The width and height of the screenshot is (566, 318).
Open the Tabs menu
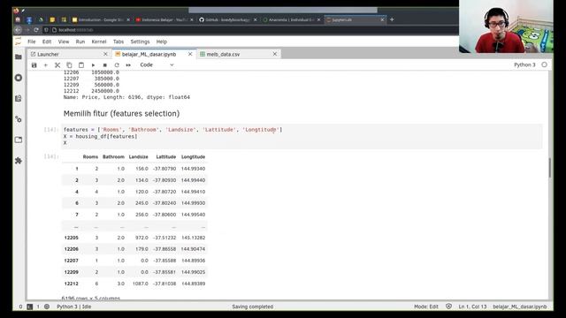click(119, 42)
